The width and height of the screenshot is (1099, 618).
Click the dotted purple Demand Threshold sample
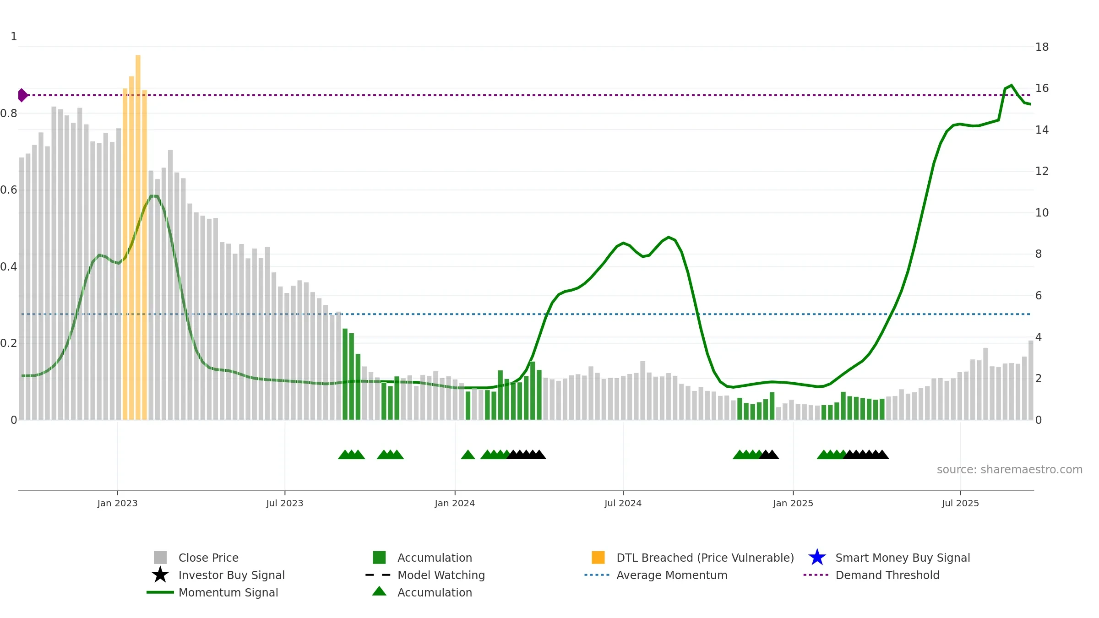pyautogui.click(x=816, y=575)
